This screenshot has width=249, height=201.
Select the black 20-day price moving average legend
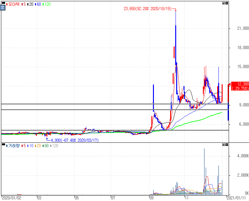click(x=30, y=4)
